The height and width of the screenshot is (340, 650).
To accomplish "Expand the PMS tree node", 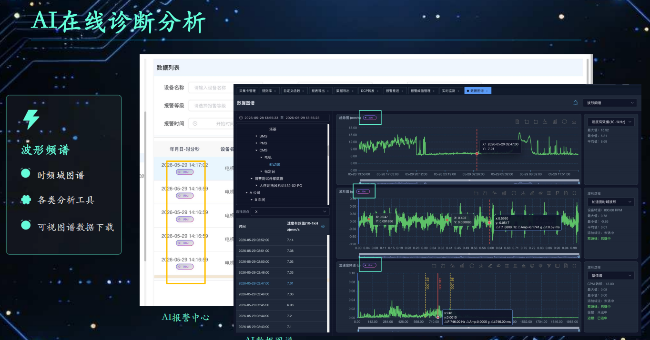I will coord(256,143).
